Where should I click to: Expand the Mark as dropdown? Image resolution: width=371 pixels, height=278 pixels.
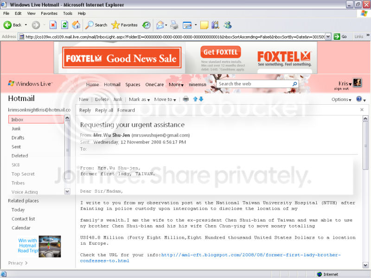click(139, 100)
